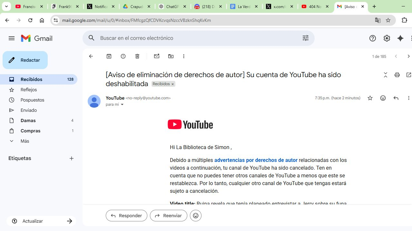Add emoji reaction in message header
This screenshot has width=412, height=231.
tap(383, 98)
